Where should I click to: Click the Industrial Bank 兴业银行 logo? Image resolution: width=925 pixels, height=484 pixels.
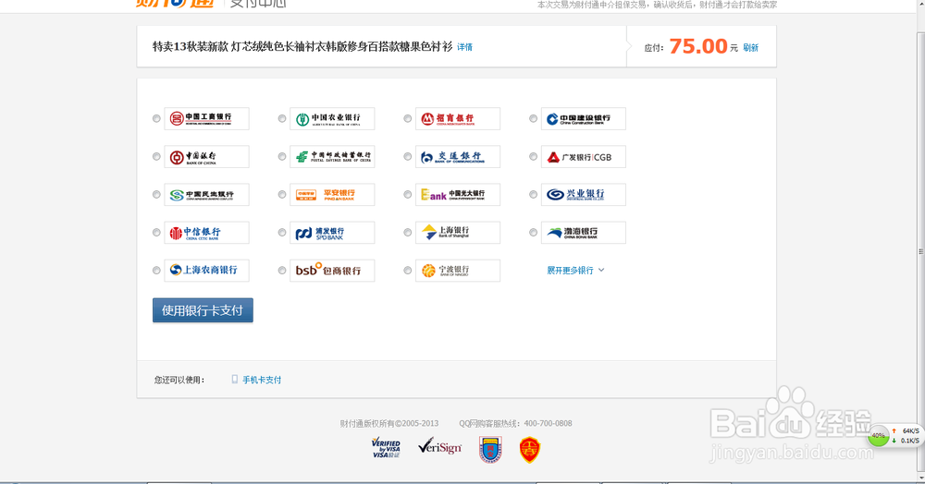[584, 195]
